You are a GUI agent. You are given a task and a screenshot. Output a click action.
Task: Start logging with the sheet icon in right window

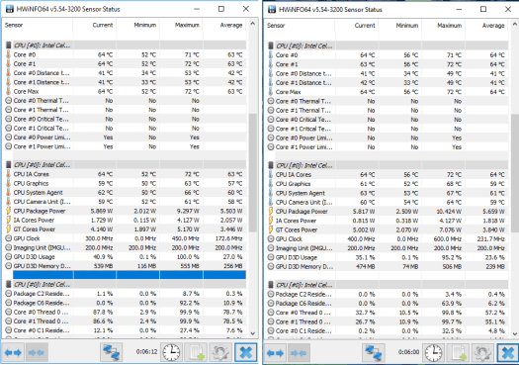[x=458, y=353]
